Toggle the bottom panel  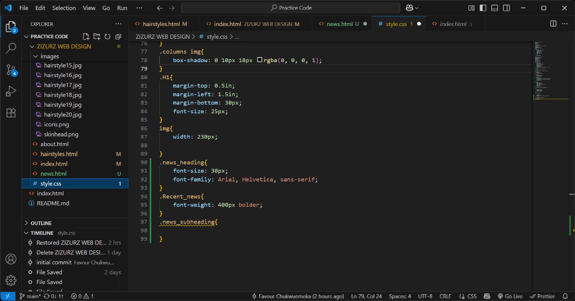[x=495, y=7]
